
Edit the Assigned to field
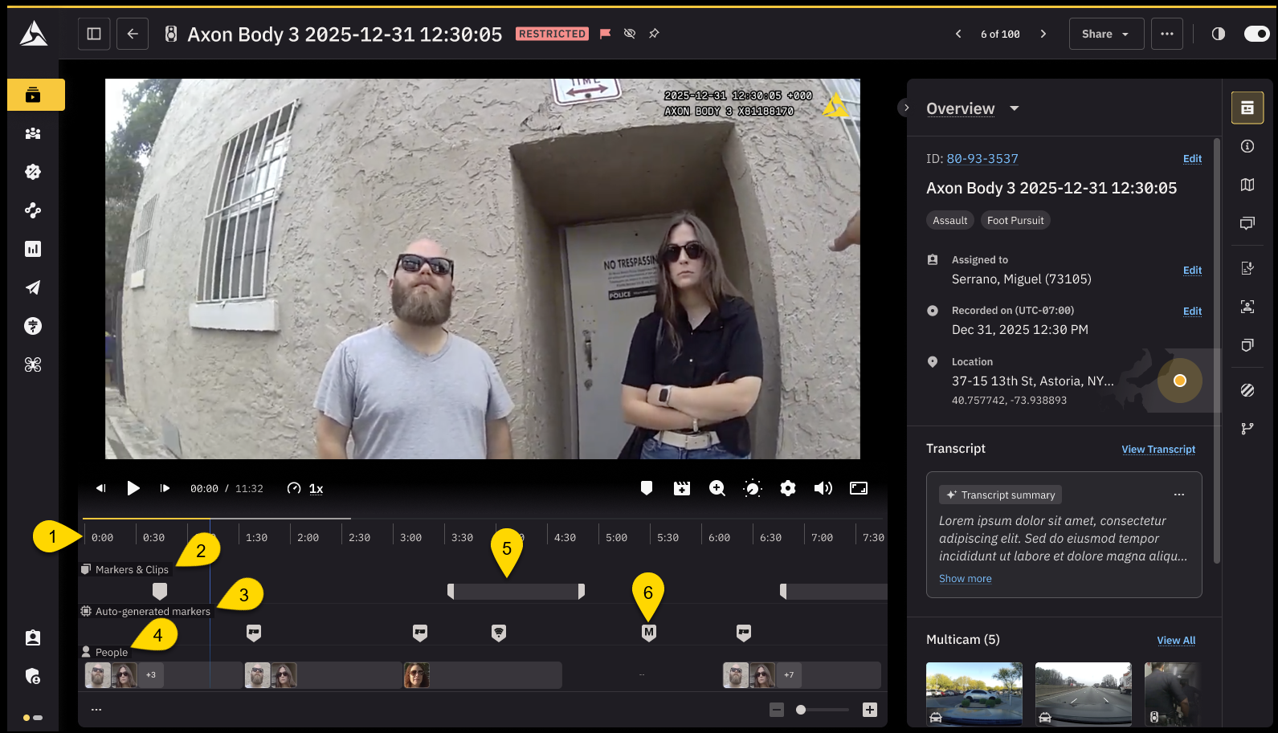pos(1192,271)
